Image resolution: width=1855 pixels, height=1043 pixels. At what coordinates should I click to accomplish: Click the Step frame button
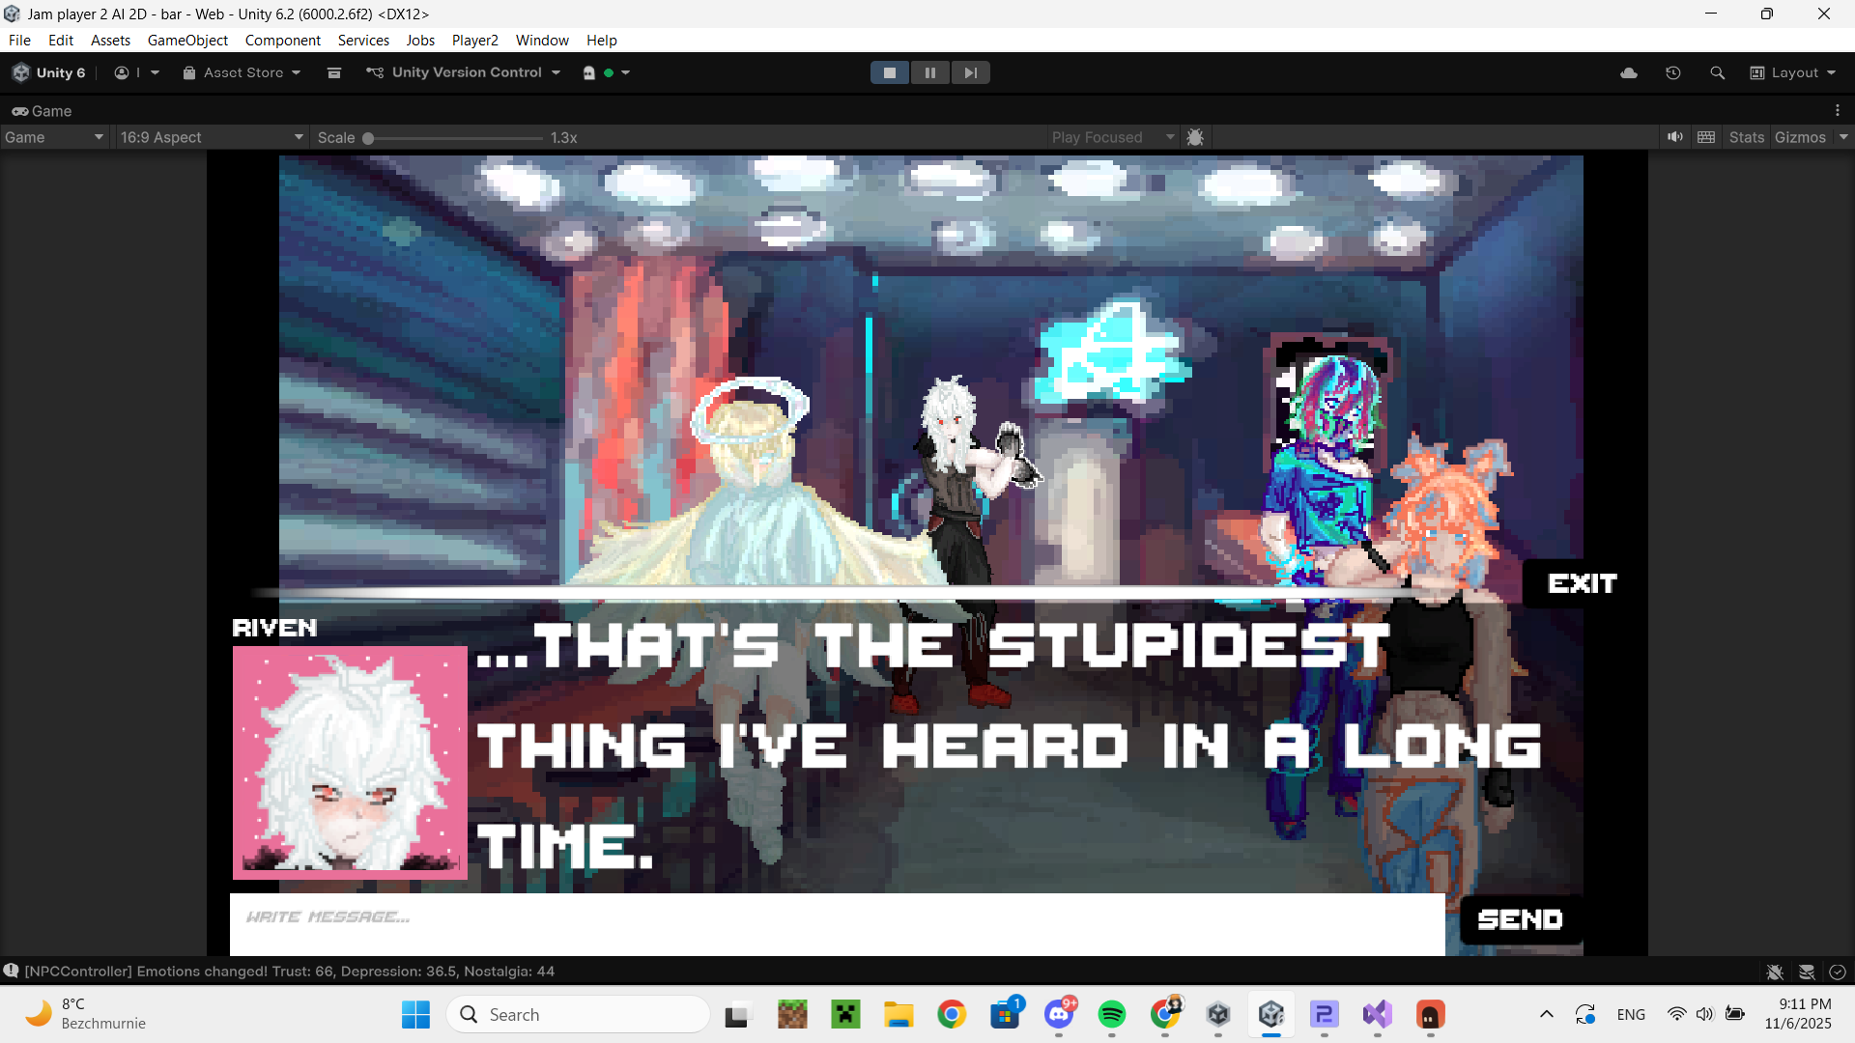pyautogui.click(x=970, y=72)
